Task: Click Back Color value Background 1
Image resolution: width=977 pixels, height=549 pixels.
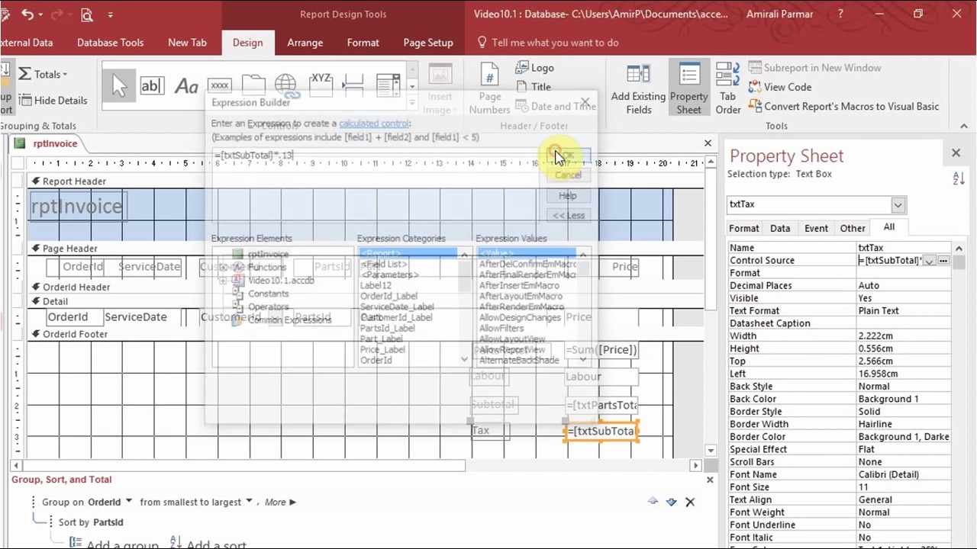Action: 904,399
